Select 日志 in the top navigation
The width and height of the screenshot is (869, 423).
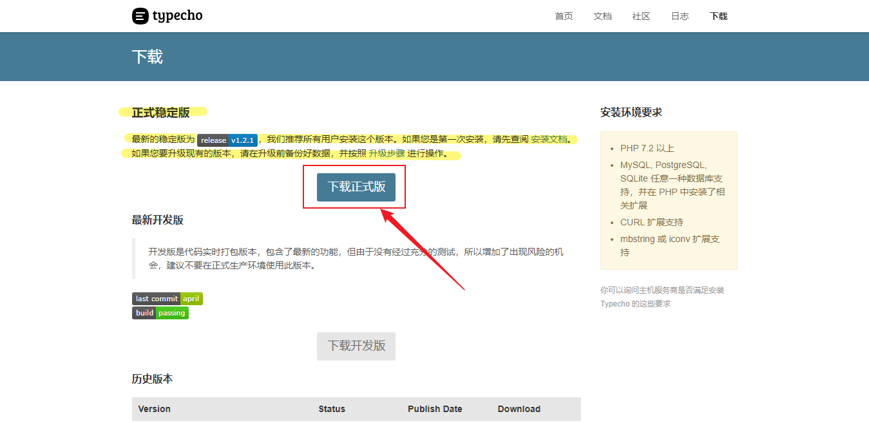680,16
